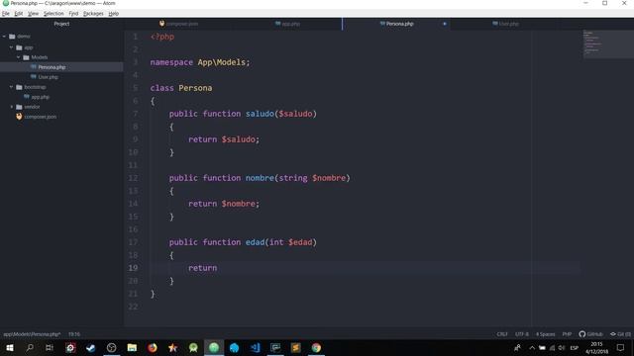
Task: Open the Find menu
Action: (73, 13)
